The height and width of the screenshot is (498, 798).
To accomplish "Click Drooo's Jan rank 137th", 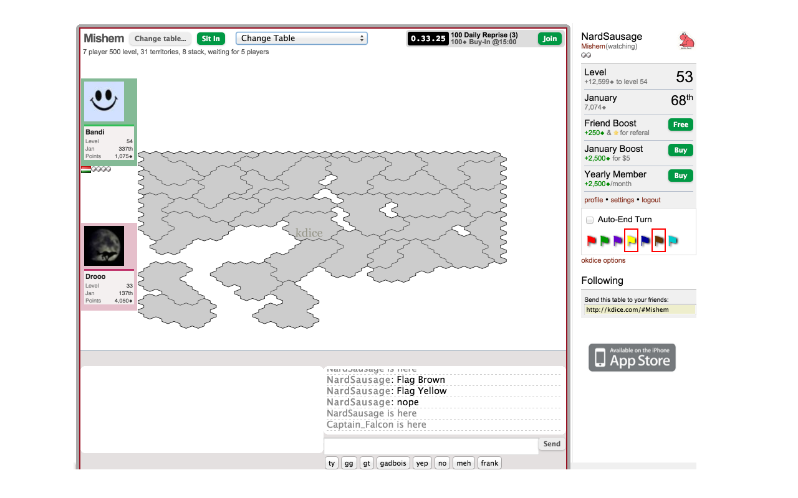I will click(125, 293).
